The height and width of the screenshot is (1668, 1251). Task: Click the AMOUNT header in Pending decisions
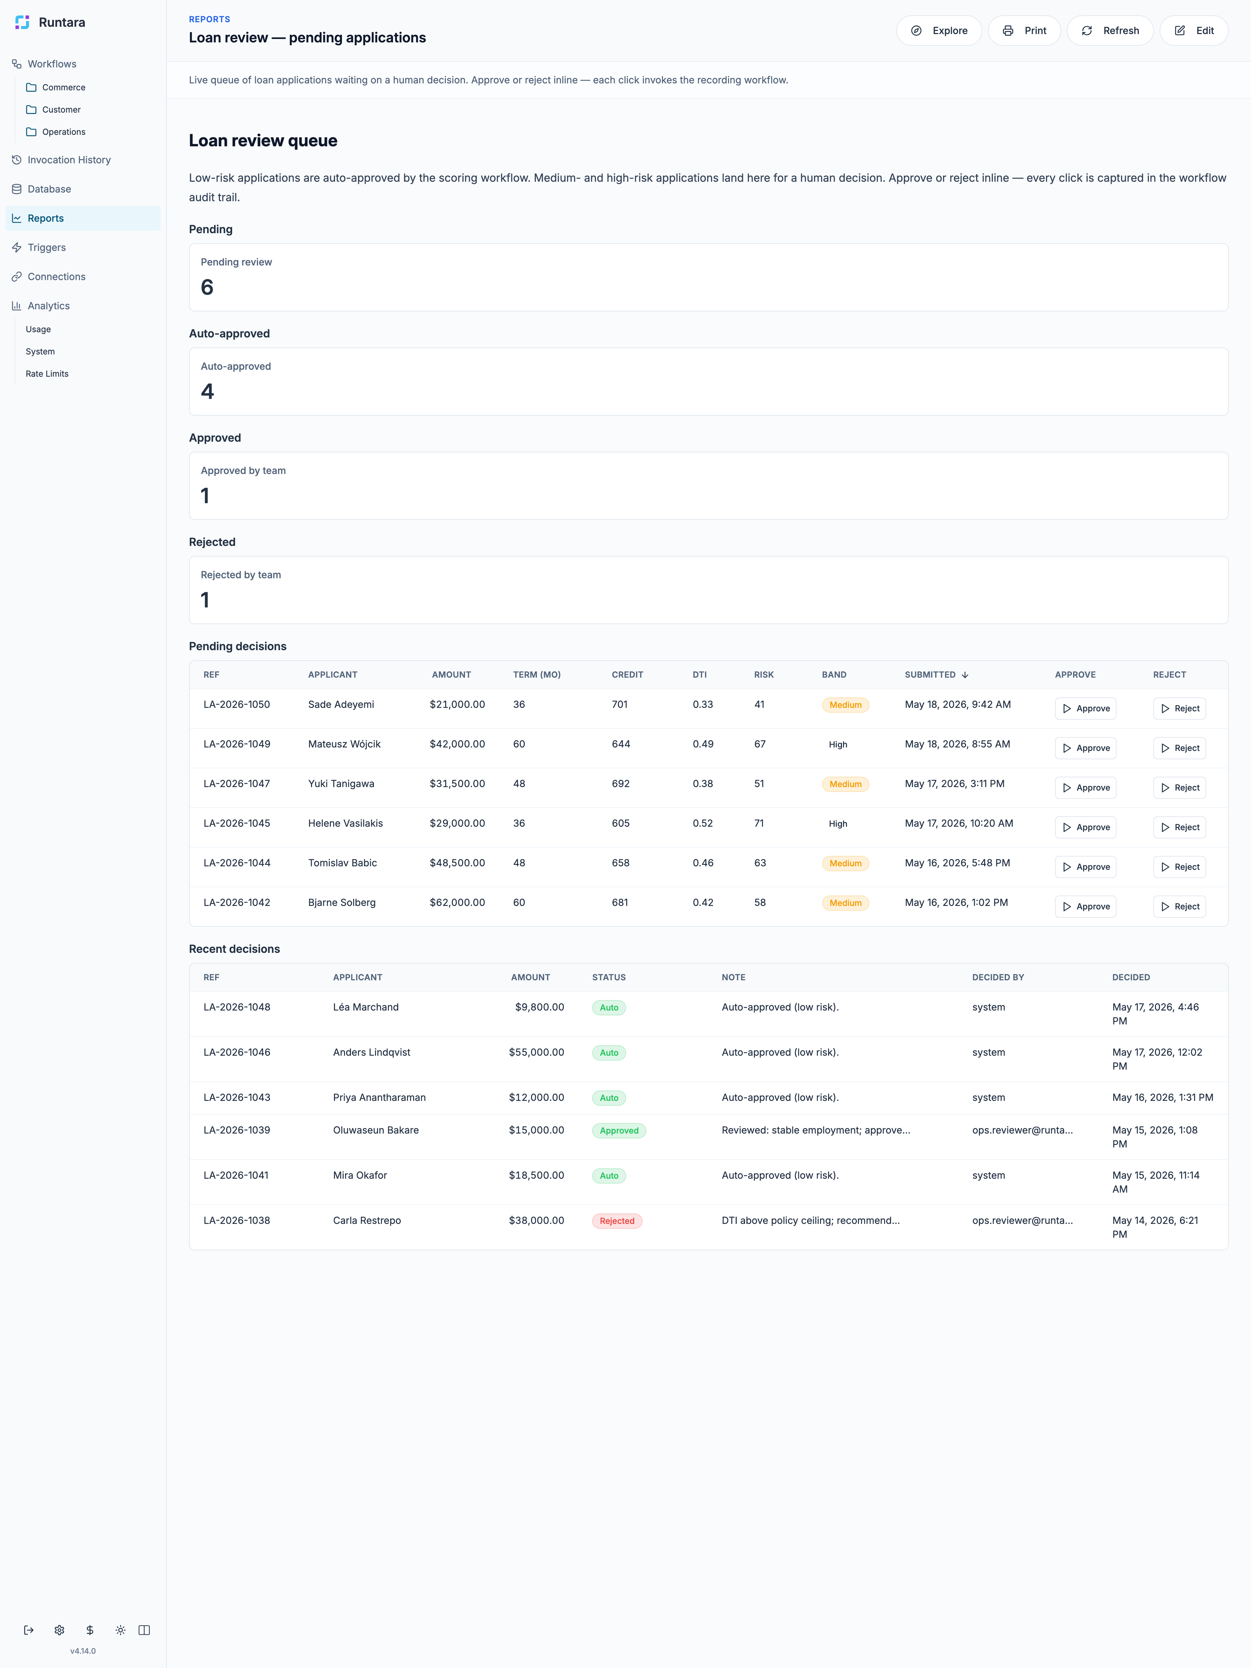[x=451, y=675]
